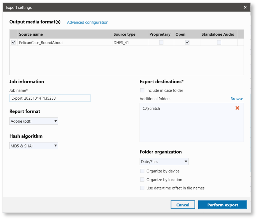The image size is (258, 220).
Task: Close the Export settings dialog
Action: [245, 7]
